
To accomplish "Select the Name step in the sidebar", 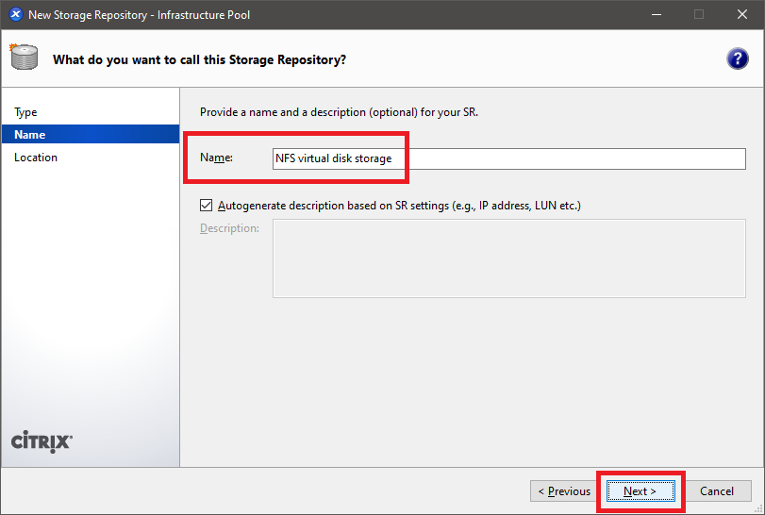I will pyautogui.click(x=30, y=135).
